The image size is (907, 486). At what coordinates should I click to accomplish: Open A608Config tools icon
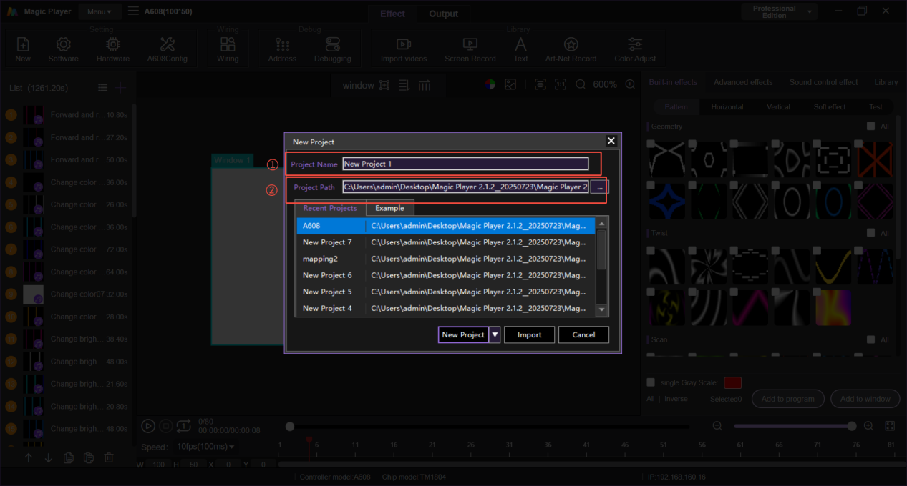tap(168, 44)
